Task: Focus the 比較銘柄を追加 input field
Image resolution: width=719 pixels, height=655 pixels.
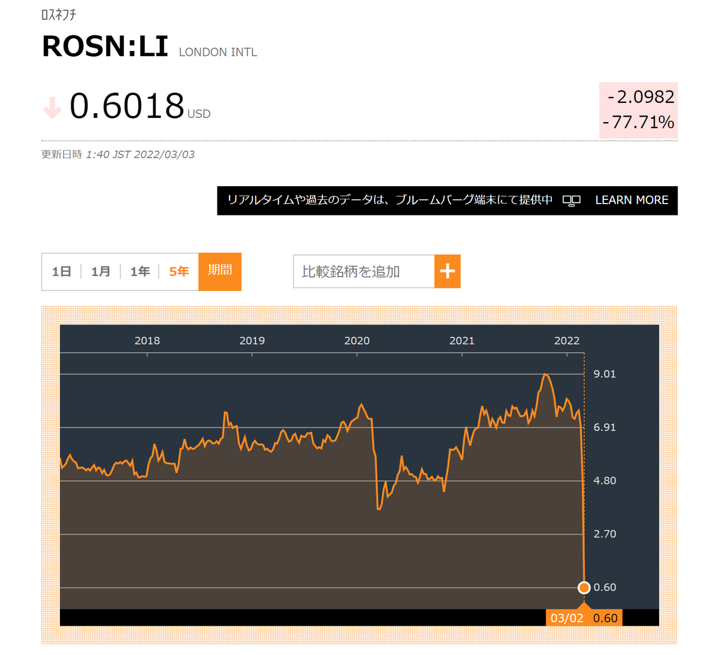Action: tap(364, 271)
